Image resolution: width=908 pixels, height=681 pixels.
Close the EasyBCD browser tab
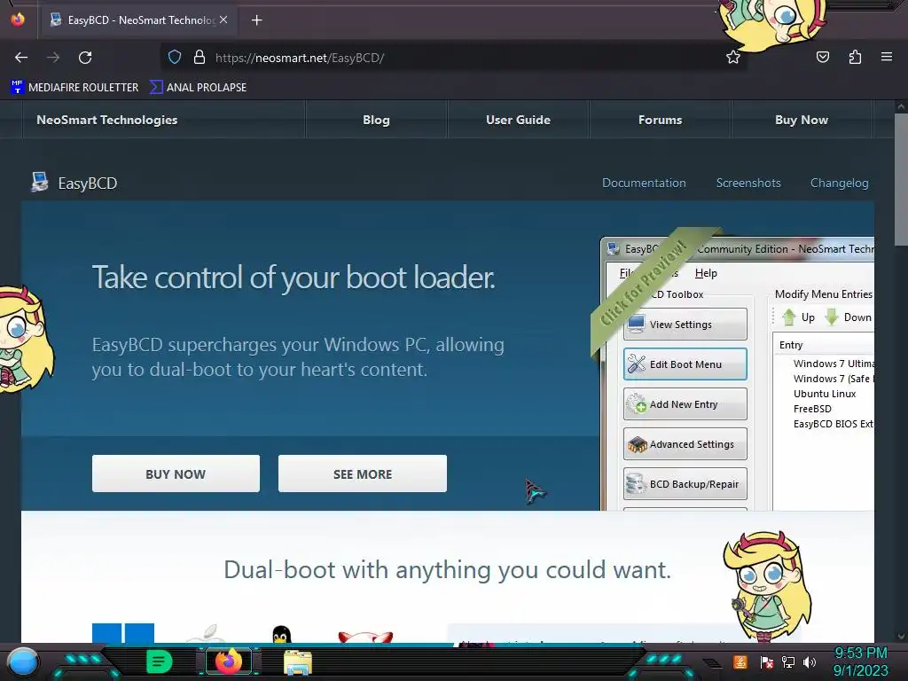pos(223,20)
